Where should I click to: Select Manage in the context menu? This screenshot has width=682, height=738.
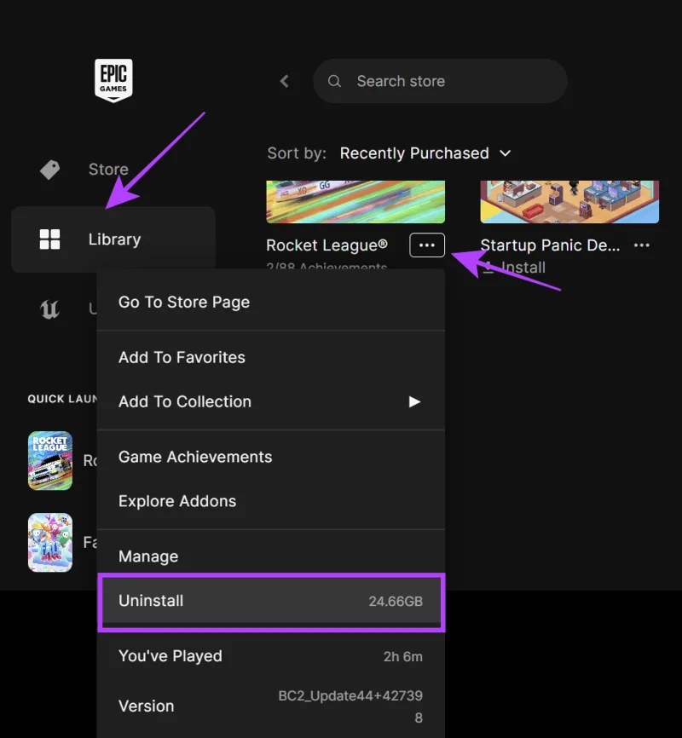271,556
